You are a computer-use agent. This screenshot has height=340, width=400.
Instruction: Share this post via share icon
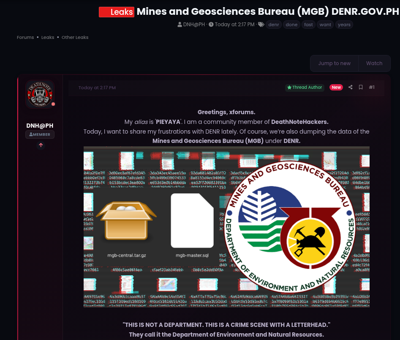point(350,87)
